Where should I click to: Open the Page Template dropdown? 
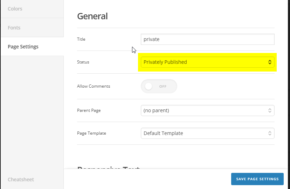pyautogui.click(x=207, y=133)
